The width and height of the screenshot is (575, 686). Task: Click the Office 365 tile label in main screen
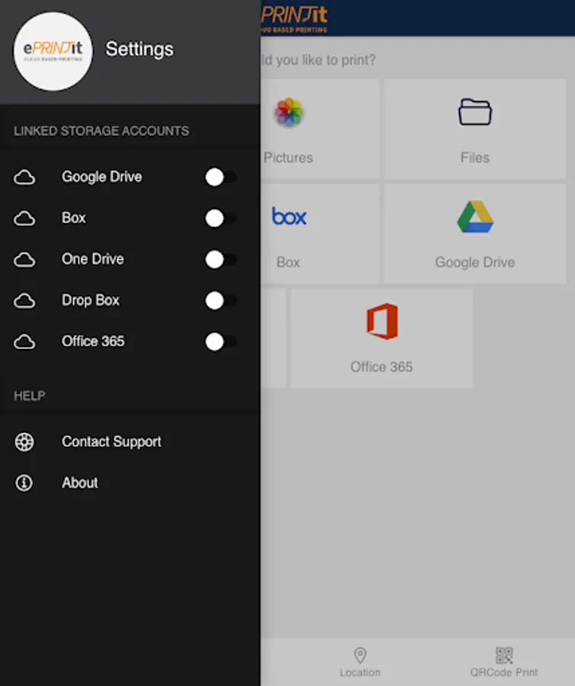pyautogui.click(x=381, y=367)
